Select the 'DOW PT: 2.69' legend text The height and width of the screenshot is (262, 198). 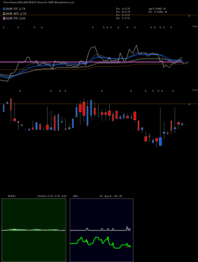click(15, 18)
